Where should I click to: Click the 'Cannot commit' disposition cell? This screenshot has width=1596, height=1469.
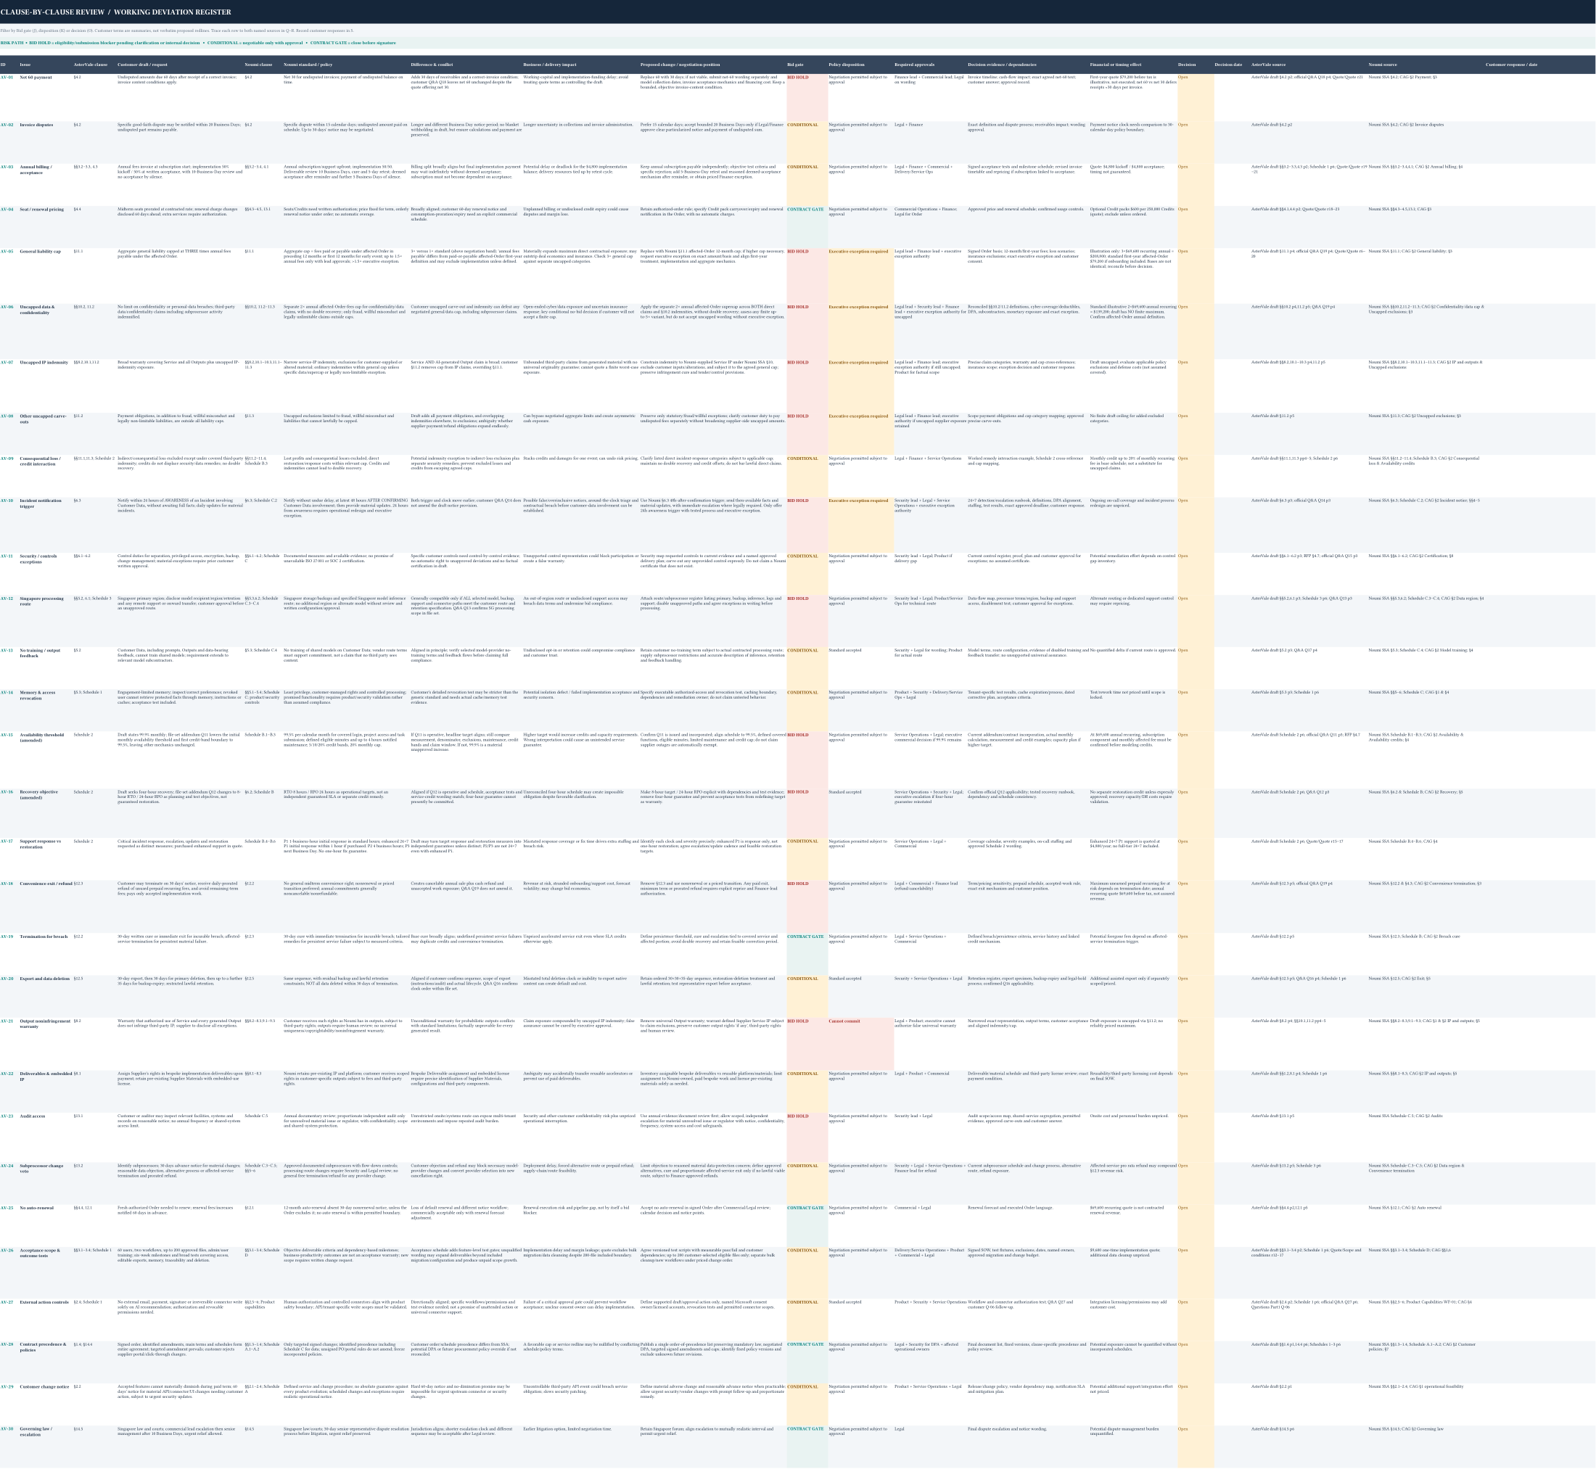point(860,1044)
